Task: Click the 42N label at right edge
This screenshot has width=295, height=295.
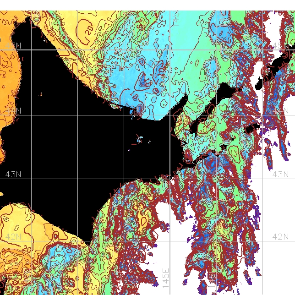Action: pyautogui.click(x=280, y=236)
